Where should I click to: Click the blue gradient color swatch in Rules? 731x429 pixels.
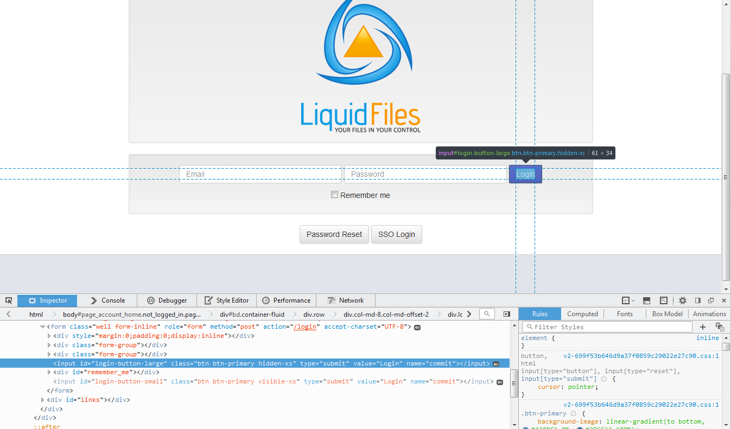point(526,428)
